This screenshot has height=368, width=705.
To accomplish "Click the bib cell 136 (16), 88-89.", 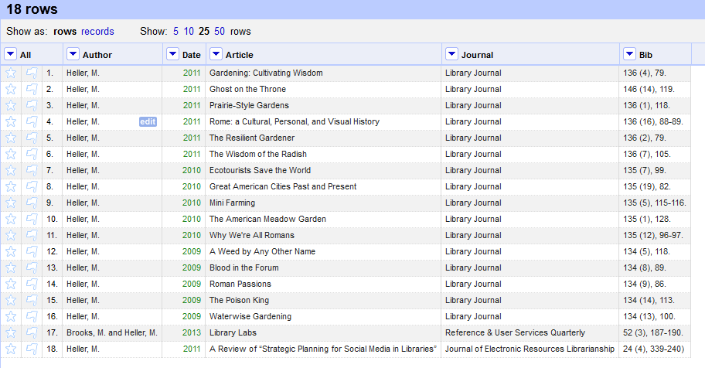I will point(655,122).
